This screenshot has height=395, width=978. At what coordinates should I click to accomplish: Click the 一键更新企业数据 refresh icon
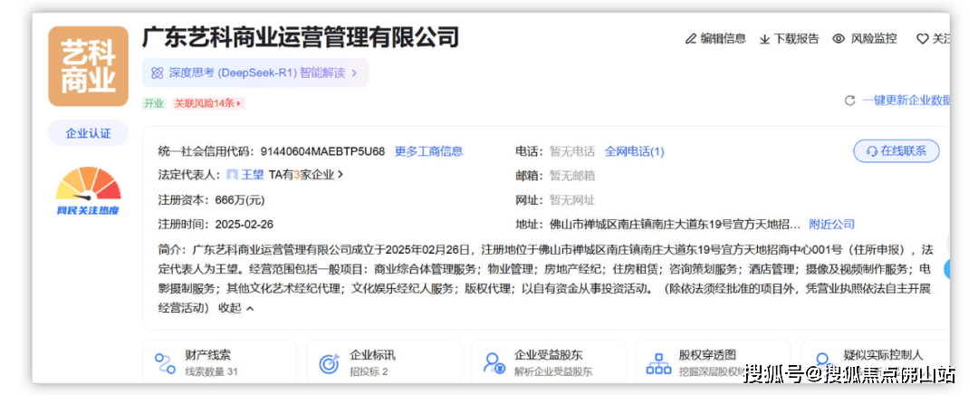(849, 101)
